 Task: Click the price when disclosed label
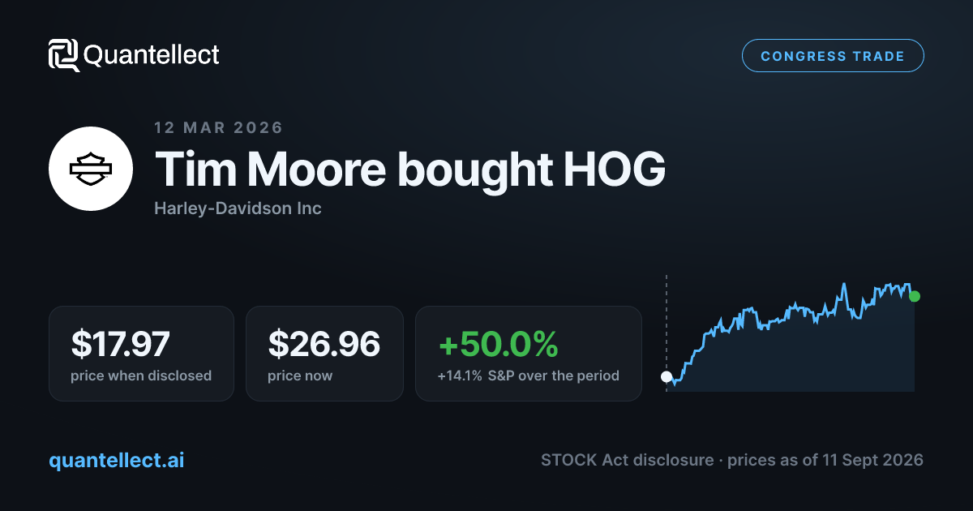click(x=141, y=376)
